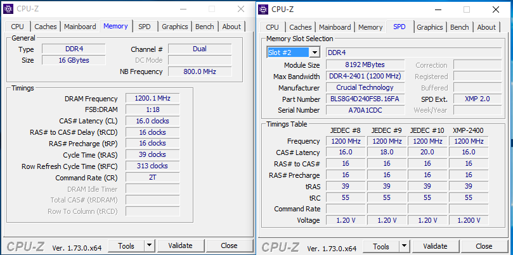Click Cycle Time 39 clocks value
The height and width of the screenshot is (255, 513).
point(152,154)
